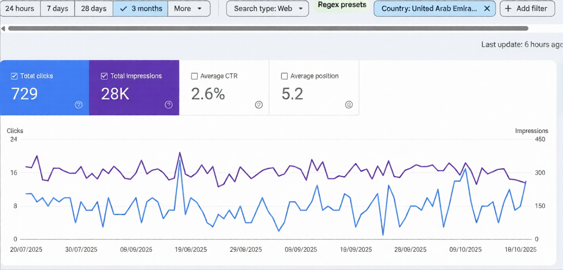Click the left arrow beside the filter scrollbar
The width and height of the screenshot is (563, 270).
(3, 28)
